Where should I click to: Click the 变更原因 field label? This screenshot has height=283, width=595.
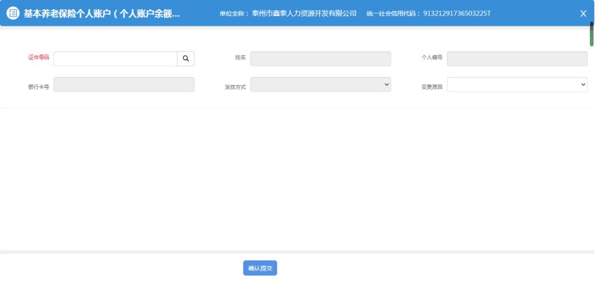[x=431, y=87]
